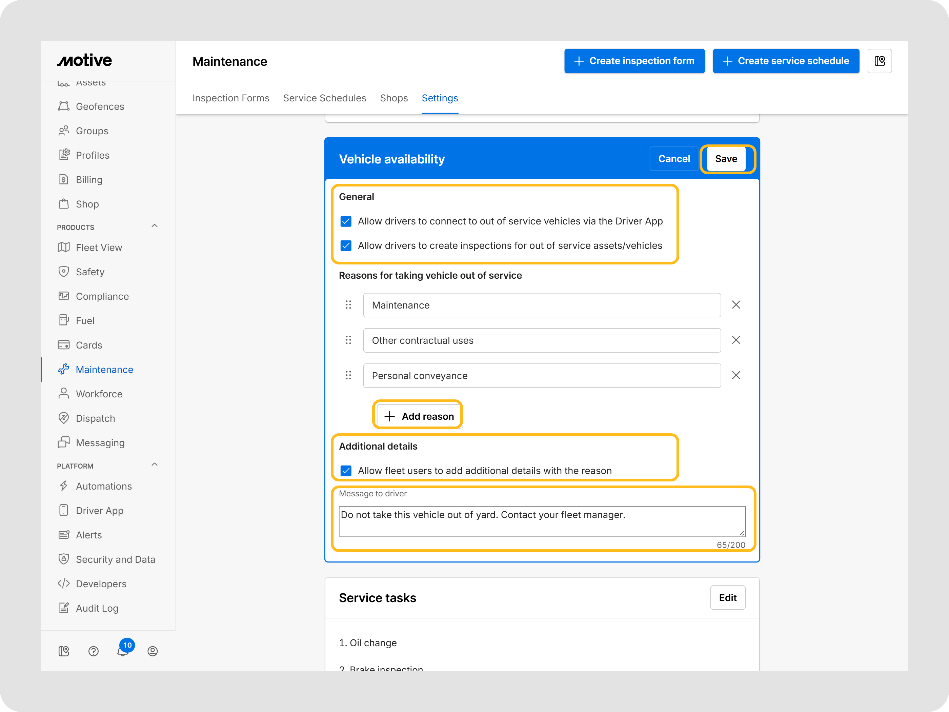Collapse the PLATFORM section

155,465
